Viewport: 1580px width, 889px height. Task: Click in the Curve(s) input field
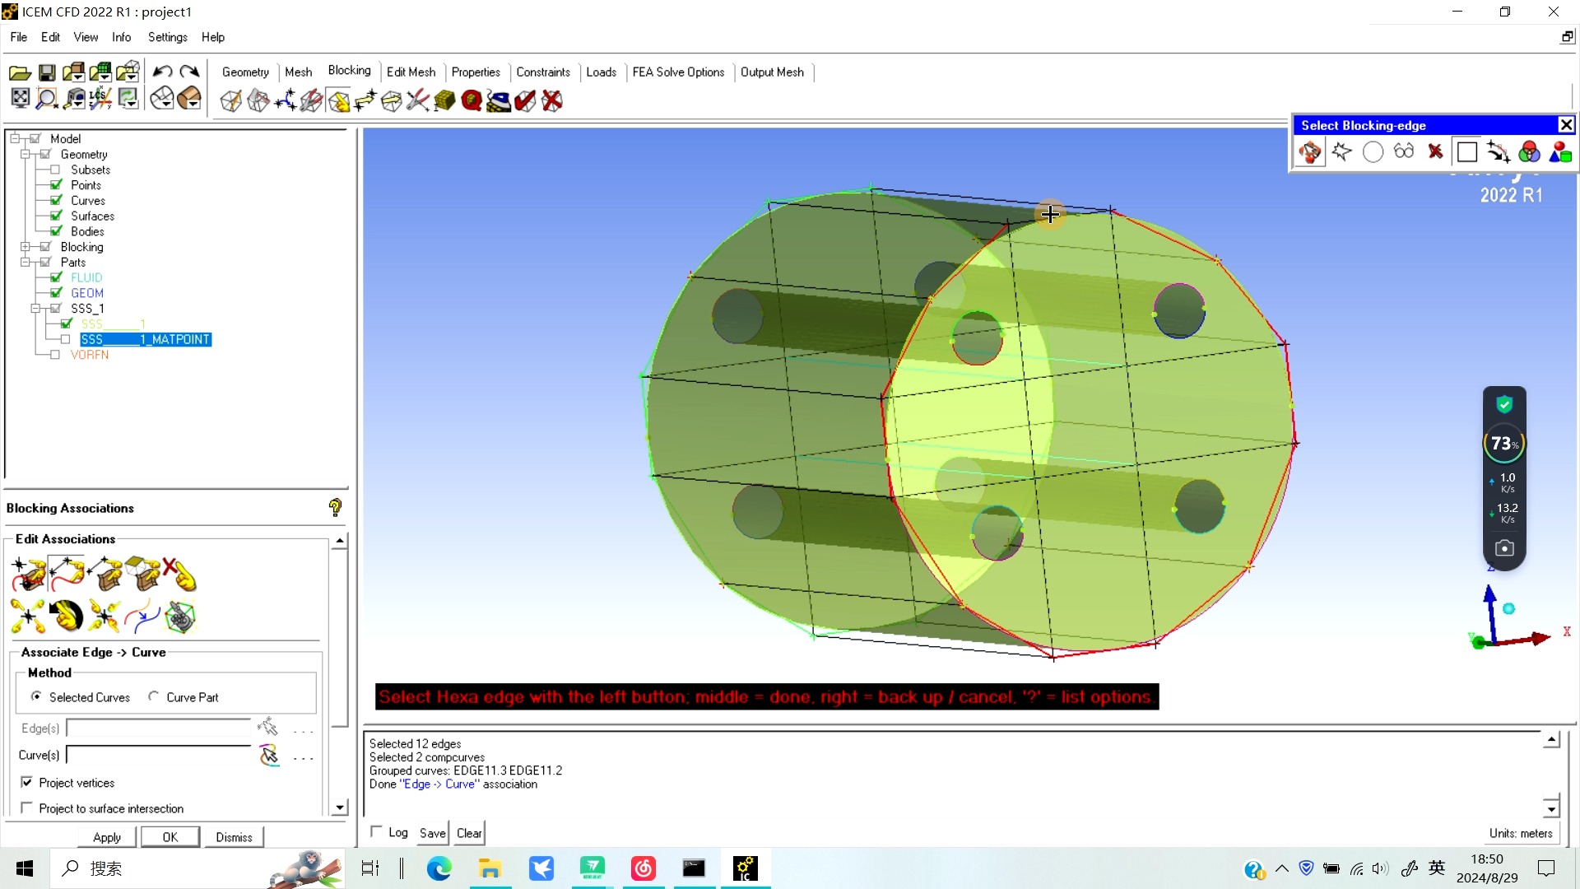158,755
